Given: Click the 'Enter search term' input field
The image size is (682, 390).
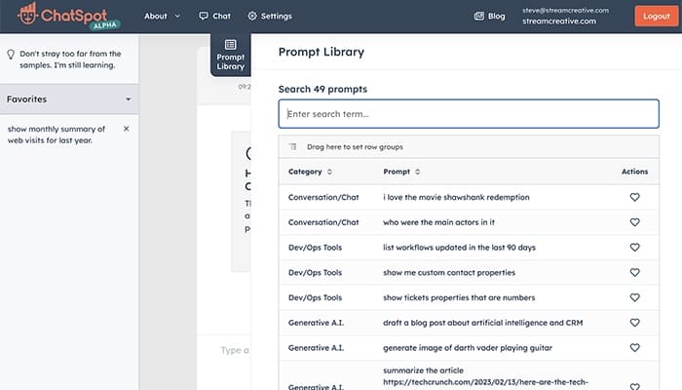Looking at the screenshot, I should click(x=469, y=114).
